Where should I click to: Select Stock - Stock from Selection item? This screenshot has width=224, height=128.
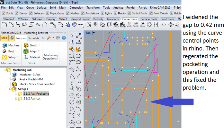(x=37, y=84)
